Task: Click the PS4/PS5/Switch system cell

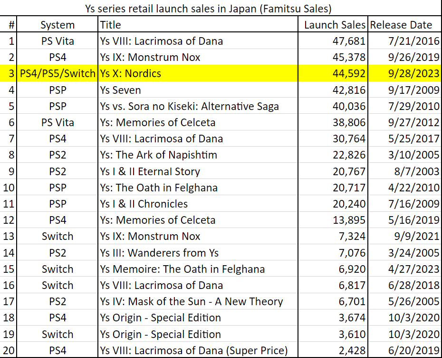Action: [58, 73]
